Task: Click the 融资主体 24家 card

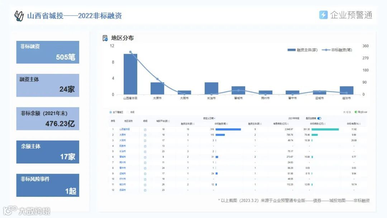Action: click(x=48, y=85)
